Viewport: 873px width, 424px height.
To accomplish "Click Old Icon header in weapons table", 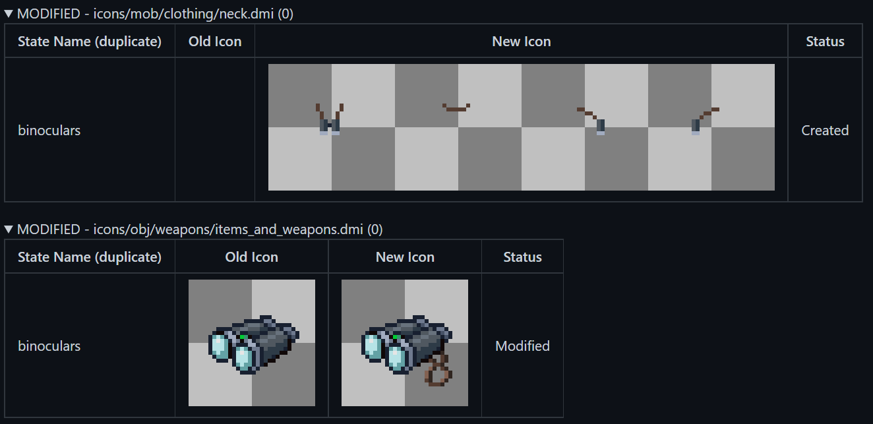I will point(252,257).
